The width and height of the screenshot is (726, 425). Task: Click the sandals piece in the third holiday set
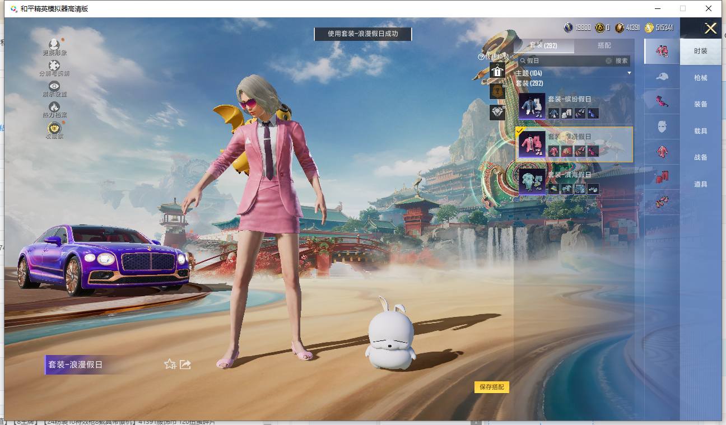(593, 189)
